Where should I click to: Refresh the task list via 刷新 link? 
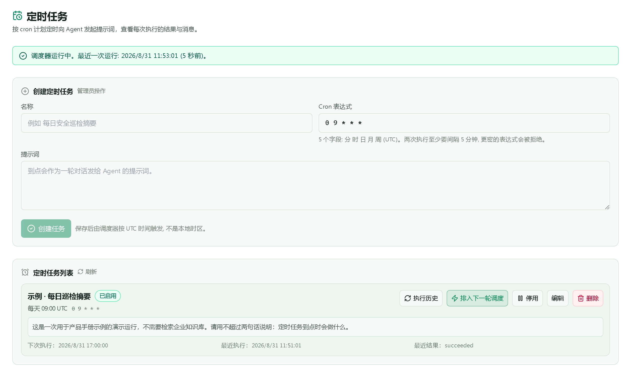[87, 272]
